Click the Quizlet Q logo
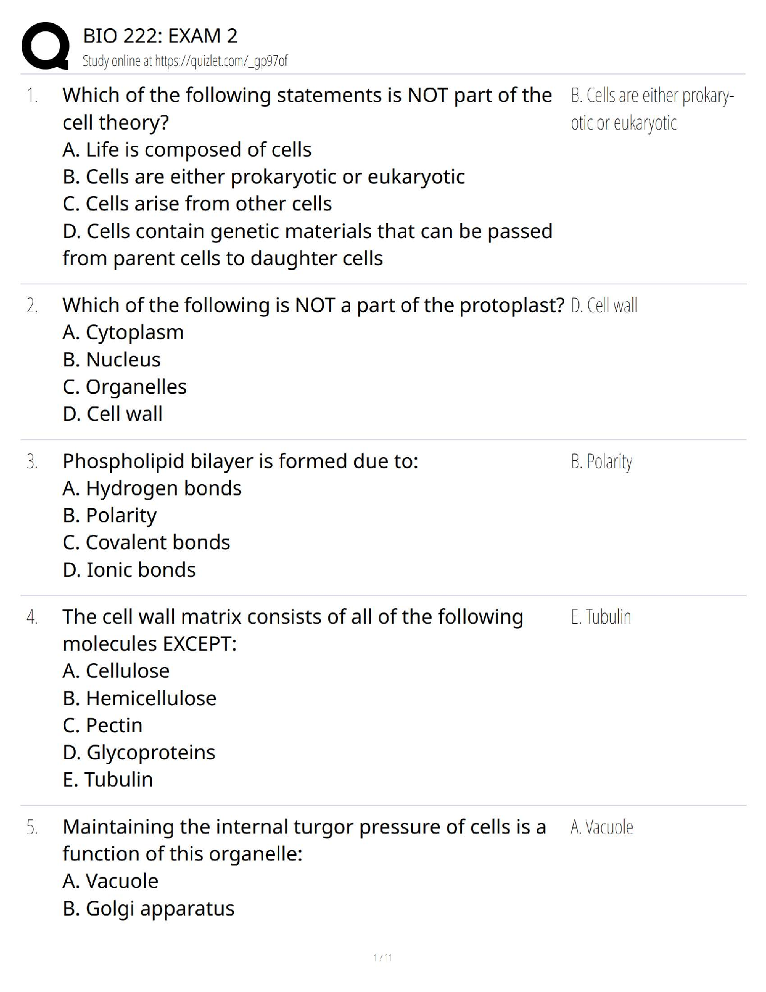Image resolution: width=766 pixels, height=992 pixels. (x=45, y=46)
